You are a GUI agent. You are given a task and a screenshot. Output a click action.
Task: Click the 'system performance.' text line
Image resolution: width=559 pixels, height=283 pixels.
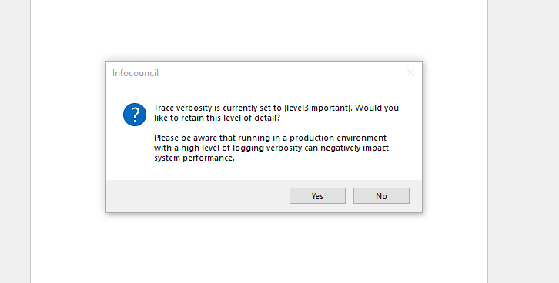(x=194, y=158)
